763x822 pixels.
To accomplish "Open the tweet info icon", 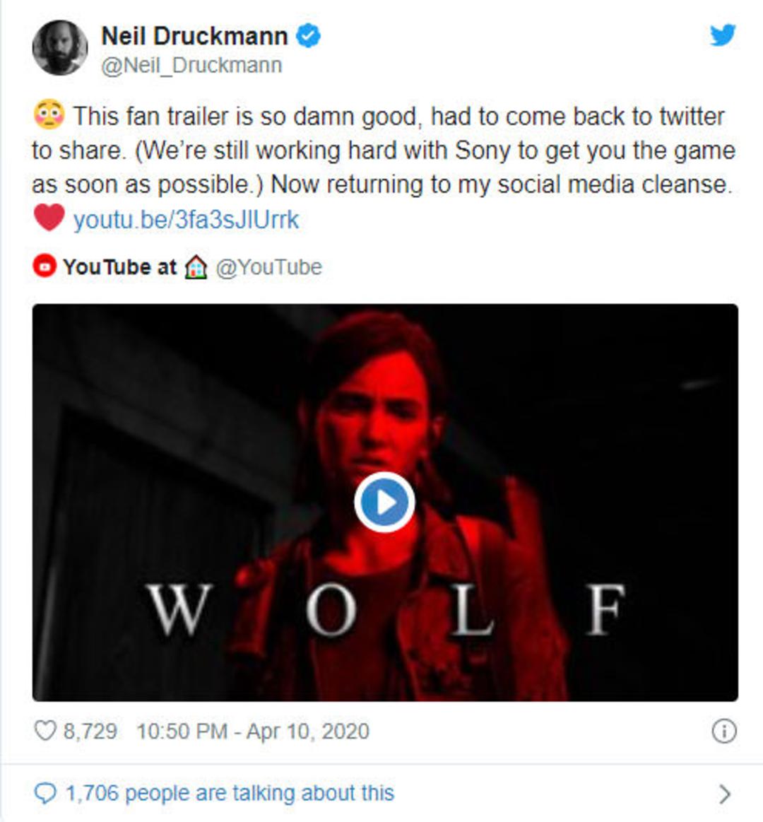I will click(724, 731).
